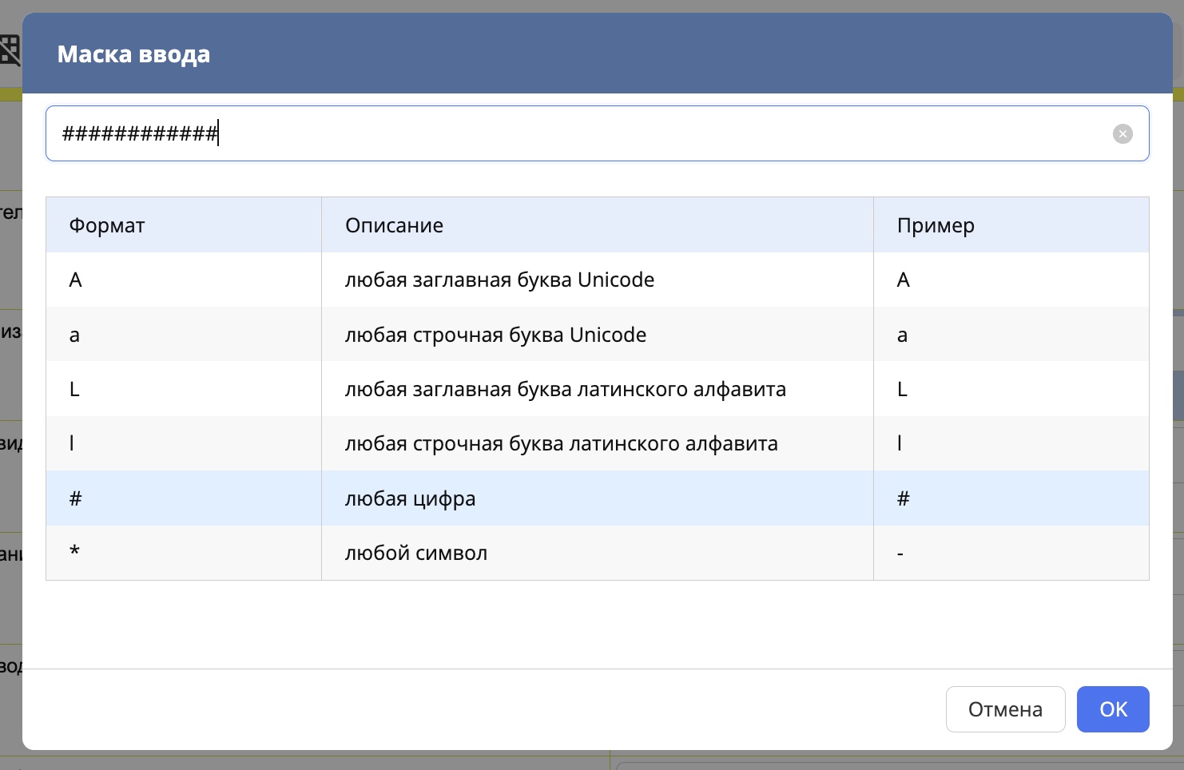Confirm the mask with the OK button
Screen dimensions: 1184x770
[x=1112, y=709]
